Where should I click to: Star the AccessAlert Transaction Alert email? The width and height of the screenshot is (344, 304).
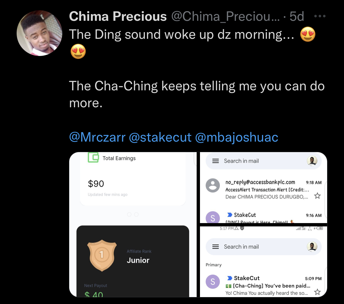coord(317,196)
